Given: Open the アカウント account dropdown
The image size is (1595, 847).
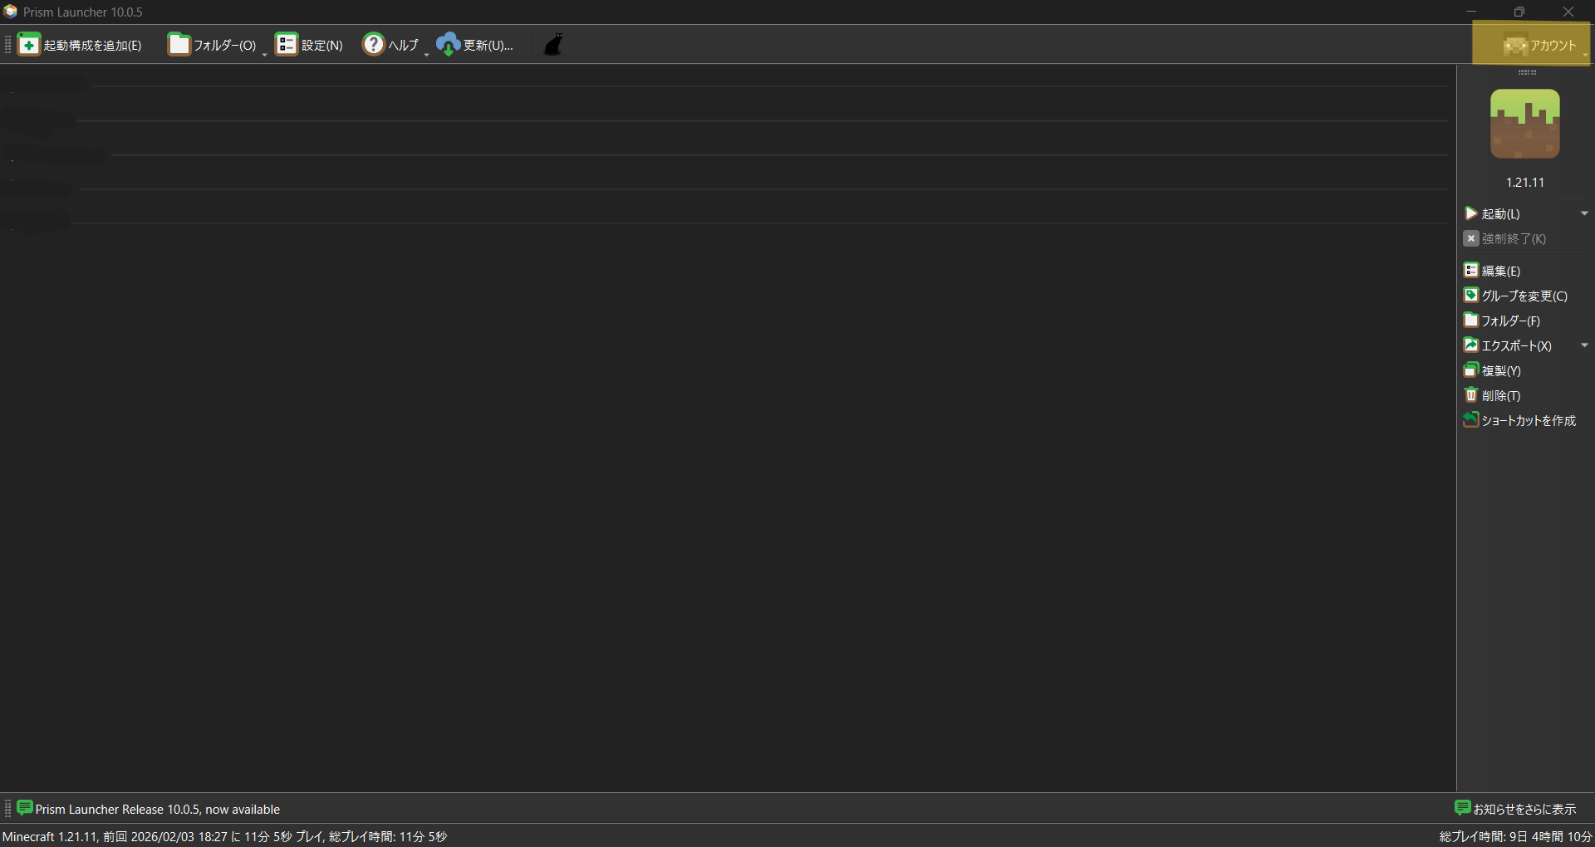Looking at the screenshot, I should point(1532,45).
